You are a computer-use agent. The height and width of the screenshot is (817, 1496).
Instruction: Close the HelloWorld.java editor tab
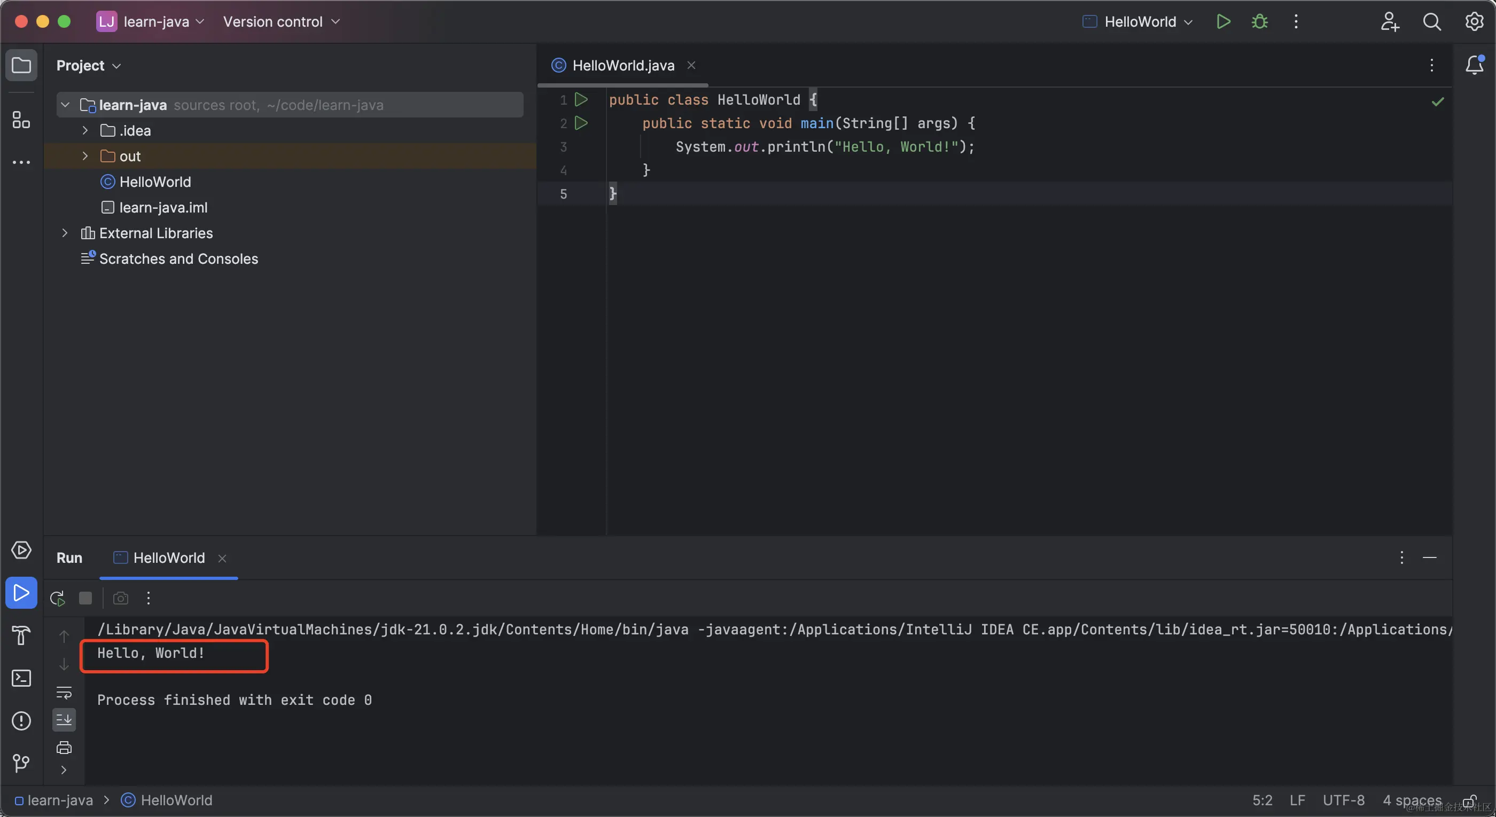pos(691,66)
